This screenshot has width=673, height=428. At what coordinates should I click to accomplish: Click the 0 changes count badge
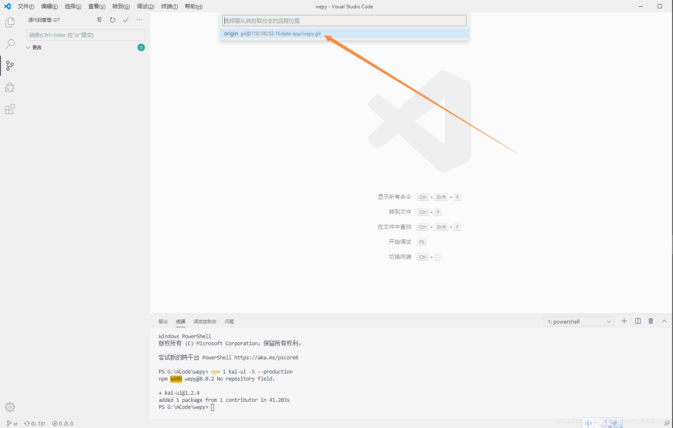coord(141,47)
